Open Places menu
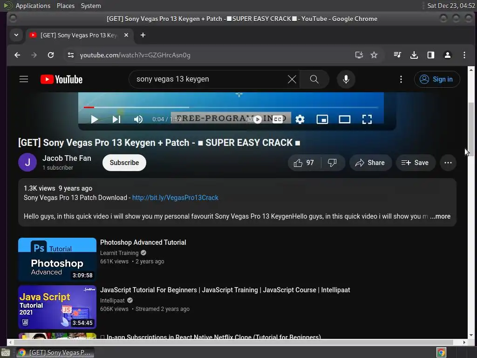Viewport: 477px width, 358px height. click(x=66, y=6)
